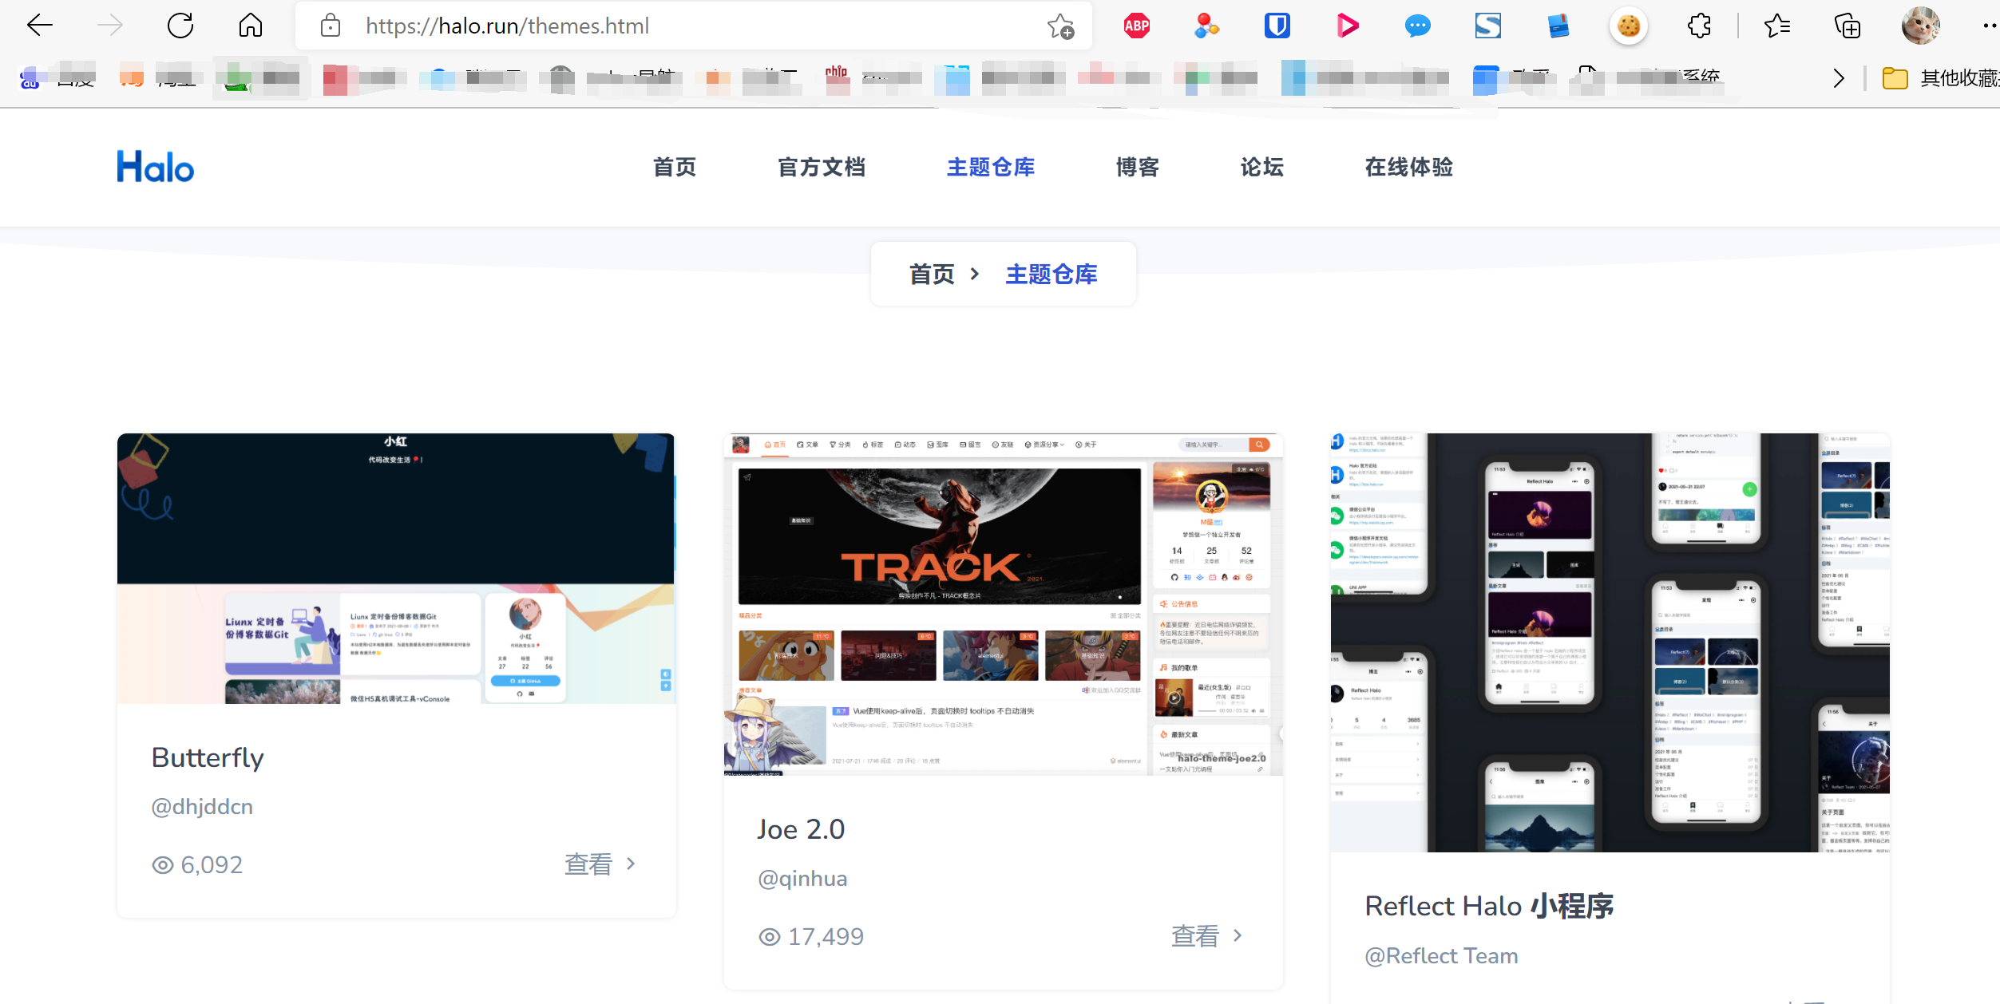Click the 主题仓库 breadcrumb link
This screenshot has width=2000, height=1004.
[1051, 275]
